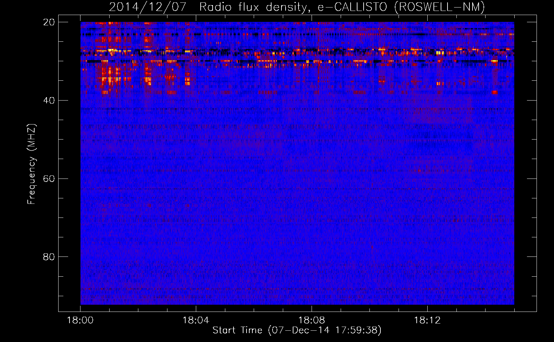Click the frequency tick label 40

49,101
